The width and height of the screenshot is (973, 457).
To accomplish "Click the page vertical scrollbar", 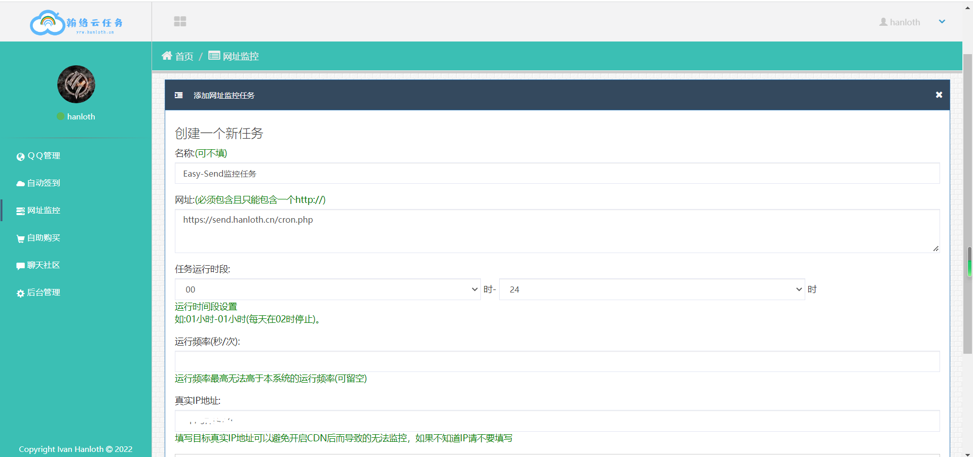I will pos(967,202).
